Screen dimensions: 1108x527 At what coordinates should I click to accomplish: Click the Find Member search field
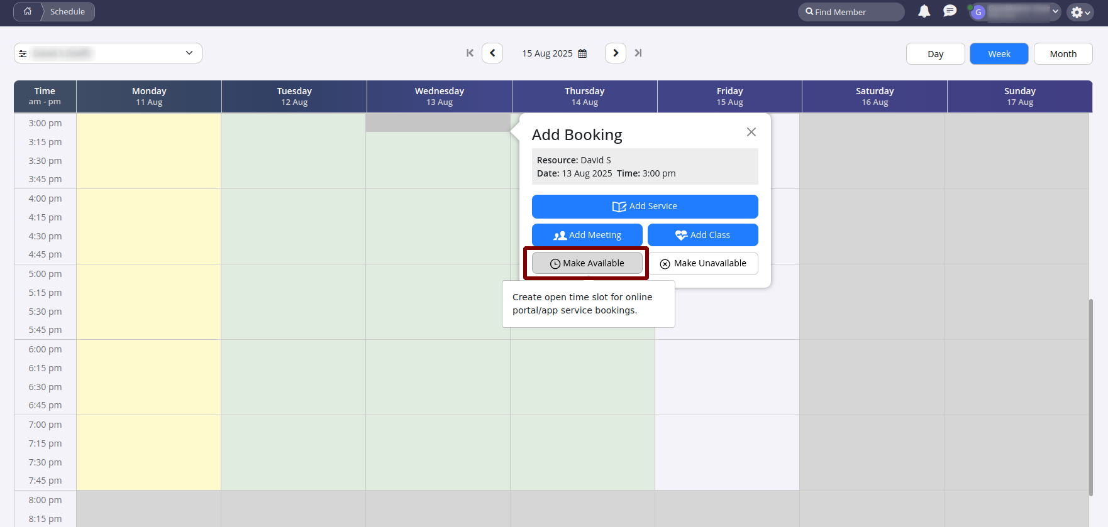(x=851, y=12)
